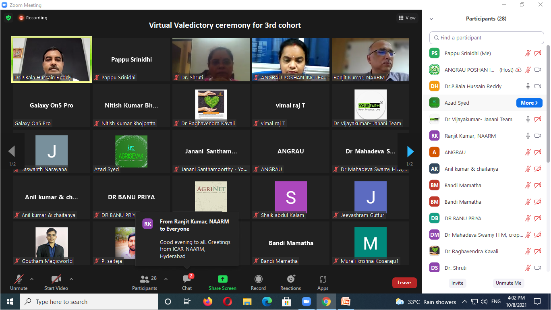Click the Participants icon in toolbar
This screenshot has width=551, height=310.
[144, 279]
